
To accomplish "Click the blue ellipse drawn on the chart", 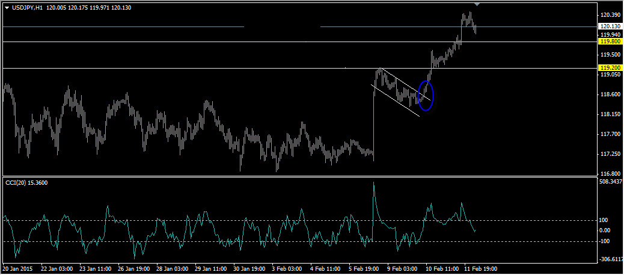I will tap(426, 96).
